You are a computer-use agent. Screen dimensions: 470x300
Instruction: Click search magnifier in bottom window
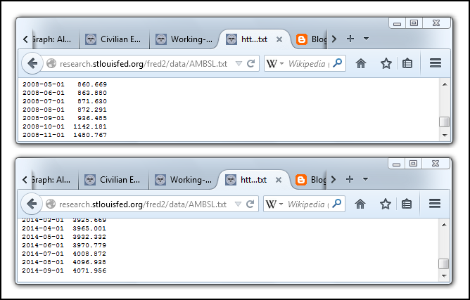click(x=337, y=204)
